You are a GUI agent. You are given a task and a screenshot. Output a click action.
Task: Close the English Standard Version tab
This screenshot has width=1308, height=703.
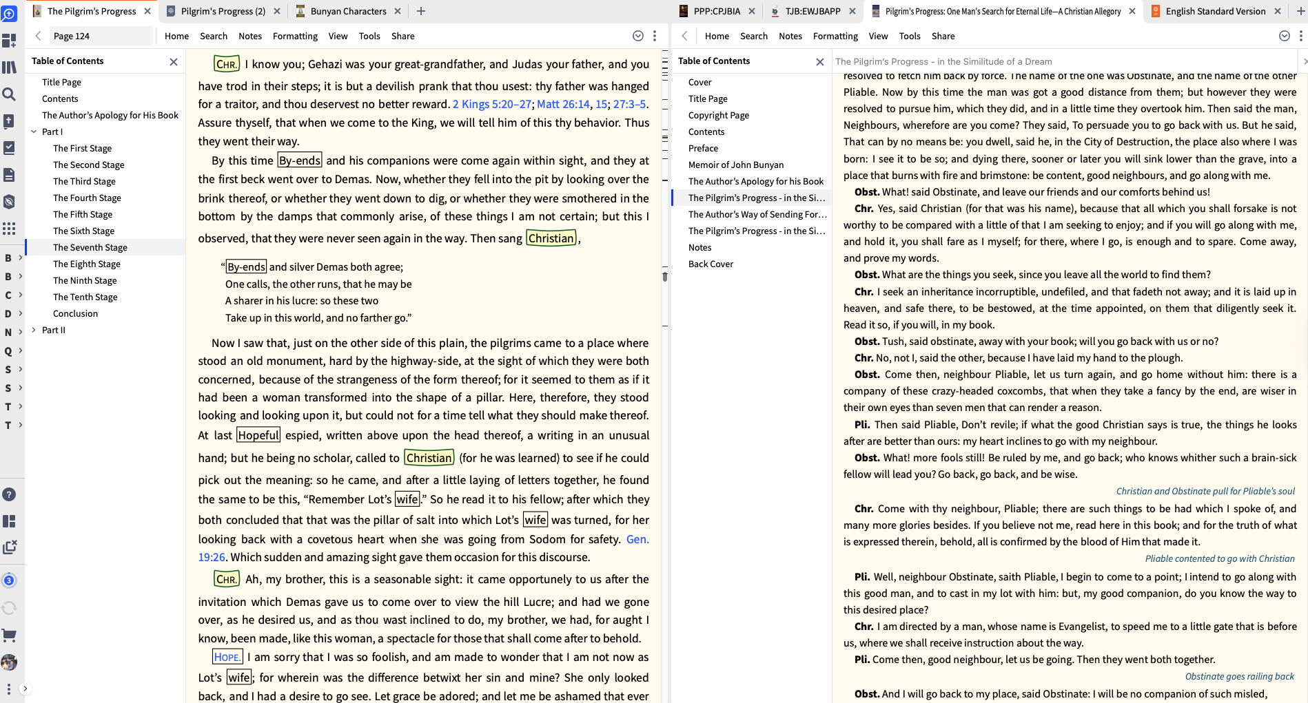coord(1278,11)
